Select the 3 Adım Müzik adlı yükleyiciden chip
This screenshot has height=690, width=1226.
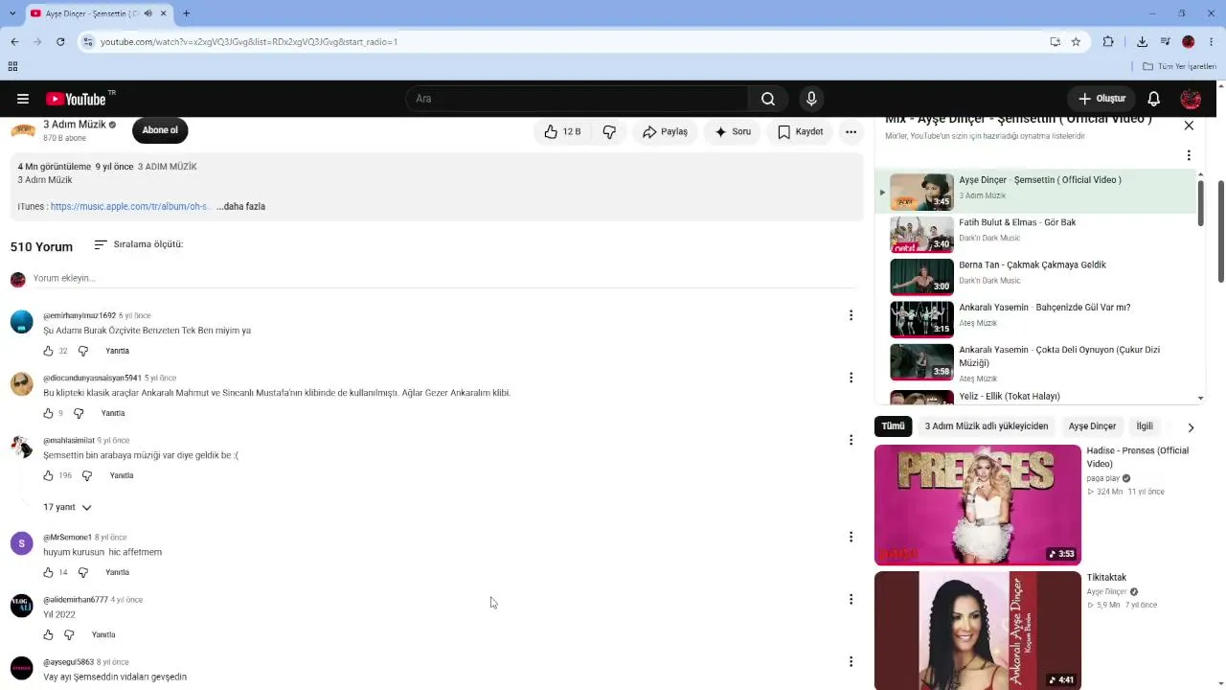987,426
